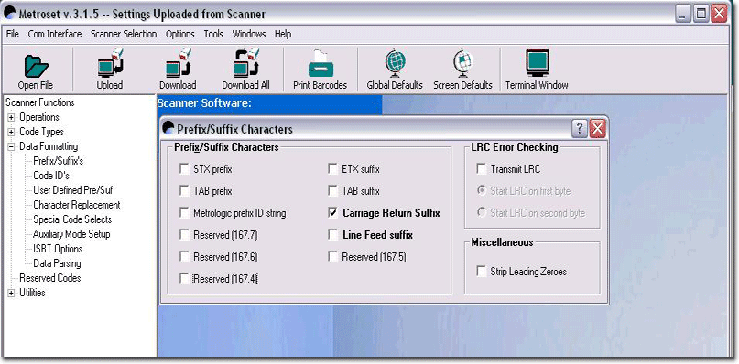Enable the TAB prefix checkbox
The width and height of the screenshot is (739, 364).
[x=184, y=191]
